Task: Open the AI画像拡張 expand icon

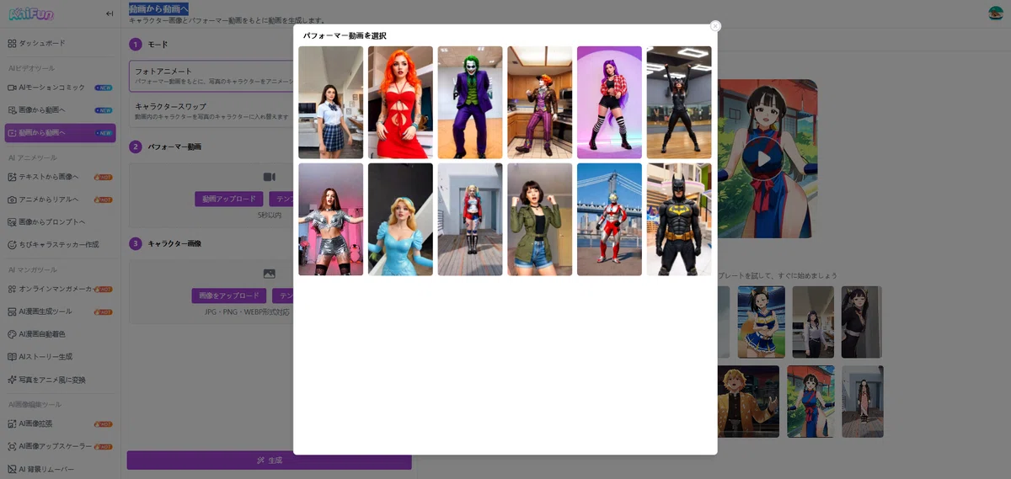Action: 12,423
